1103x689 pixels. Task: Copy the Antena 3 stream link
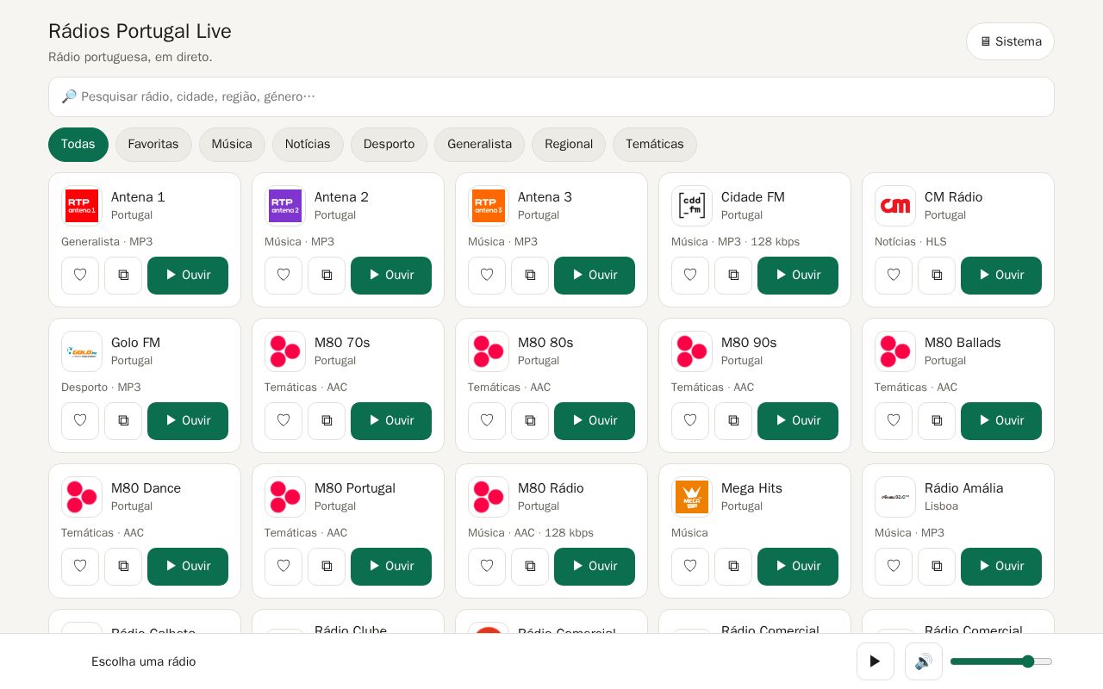(x=530, y=276)
